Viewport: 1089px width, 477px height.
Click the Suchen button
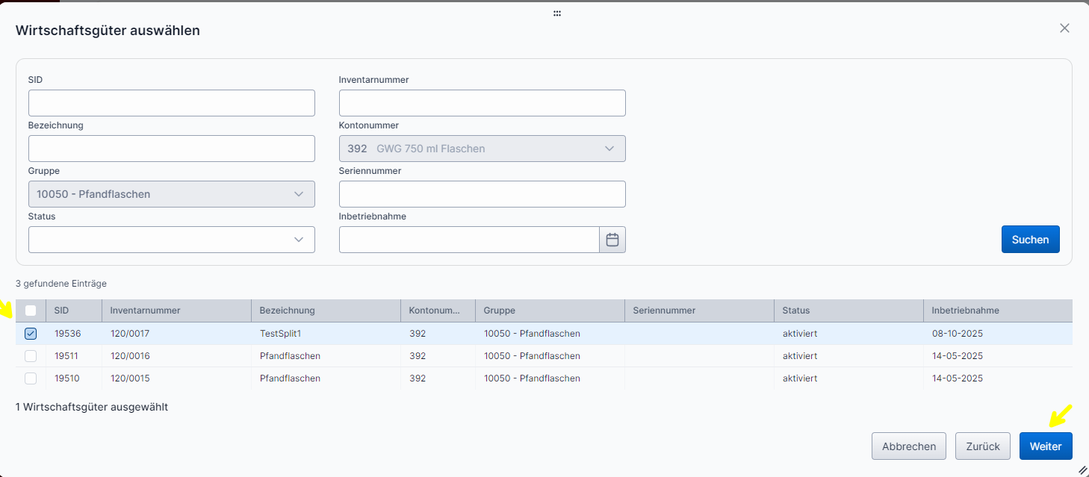1030,240
